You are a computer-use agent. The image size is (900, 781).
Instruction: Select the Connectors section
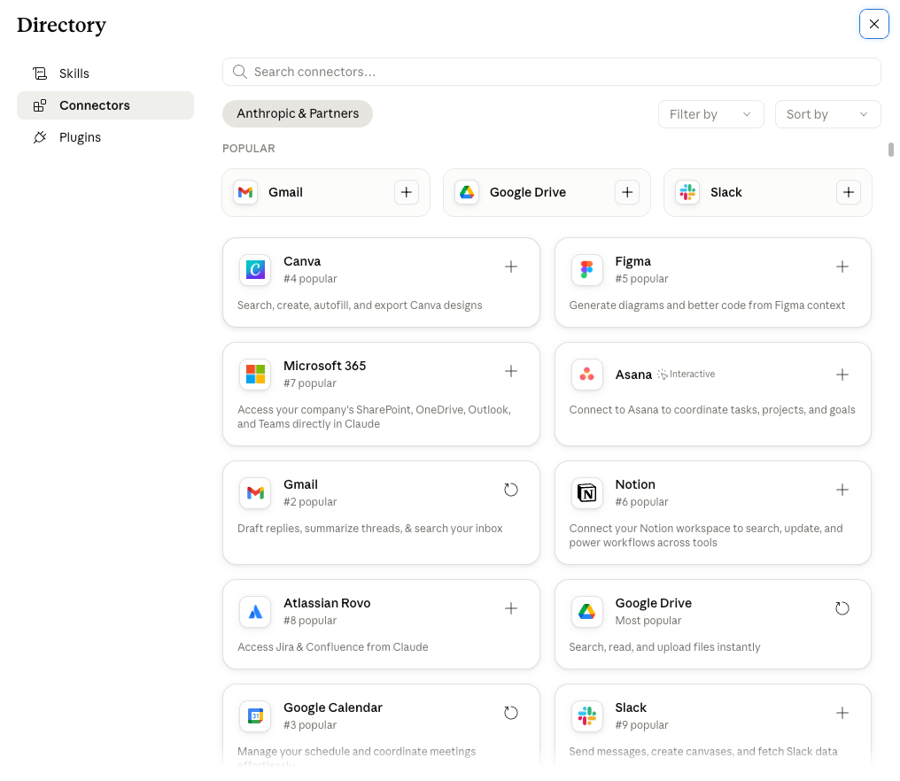click(105, 105)
